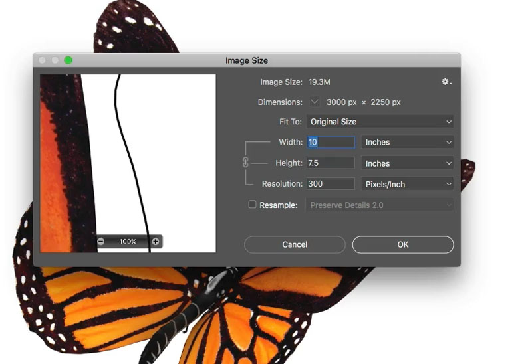Expand the Dimensions unit dropdown arrow

tap(315, 102)
